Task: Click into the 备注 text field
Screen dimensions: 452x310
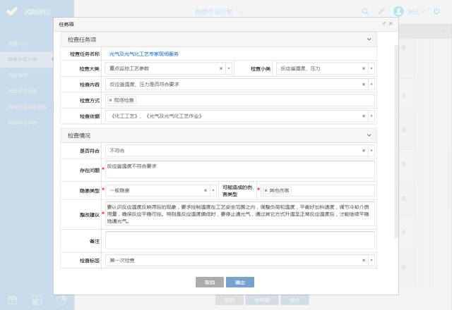Action: 240,241
